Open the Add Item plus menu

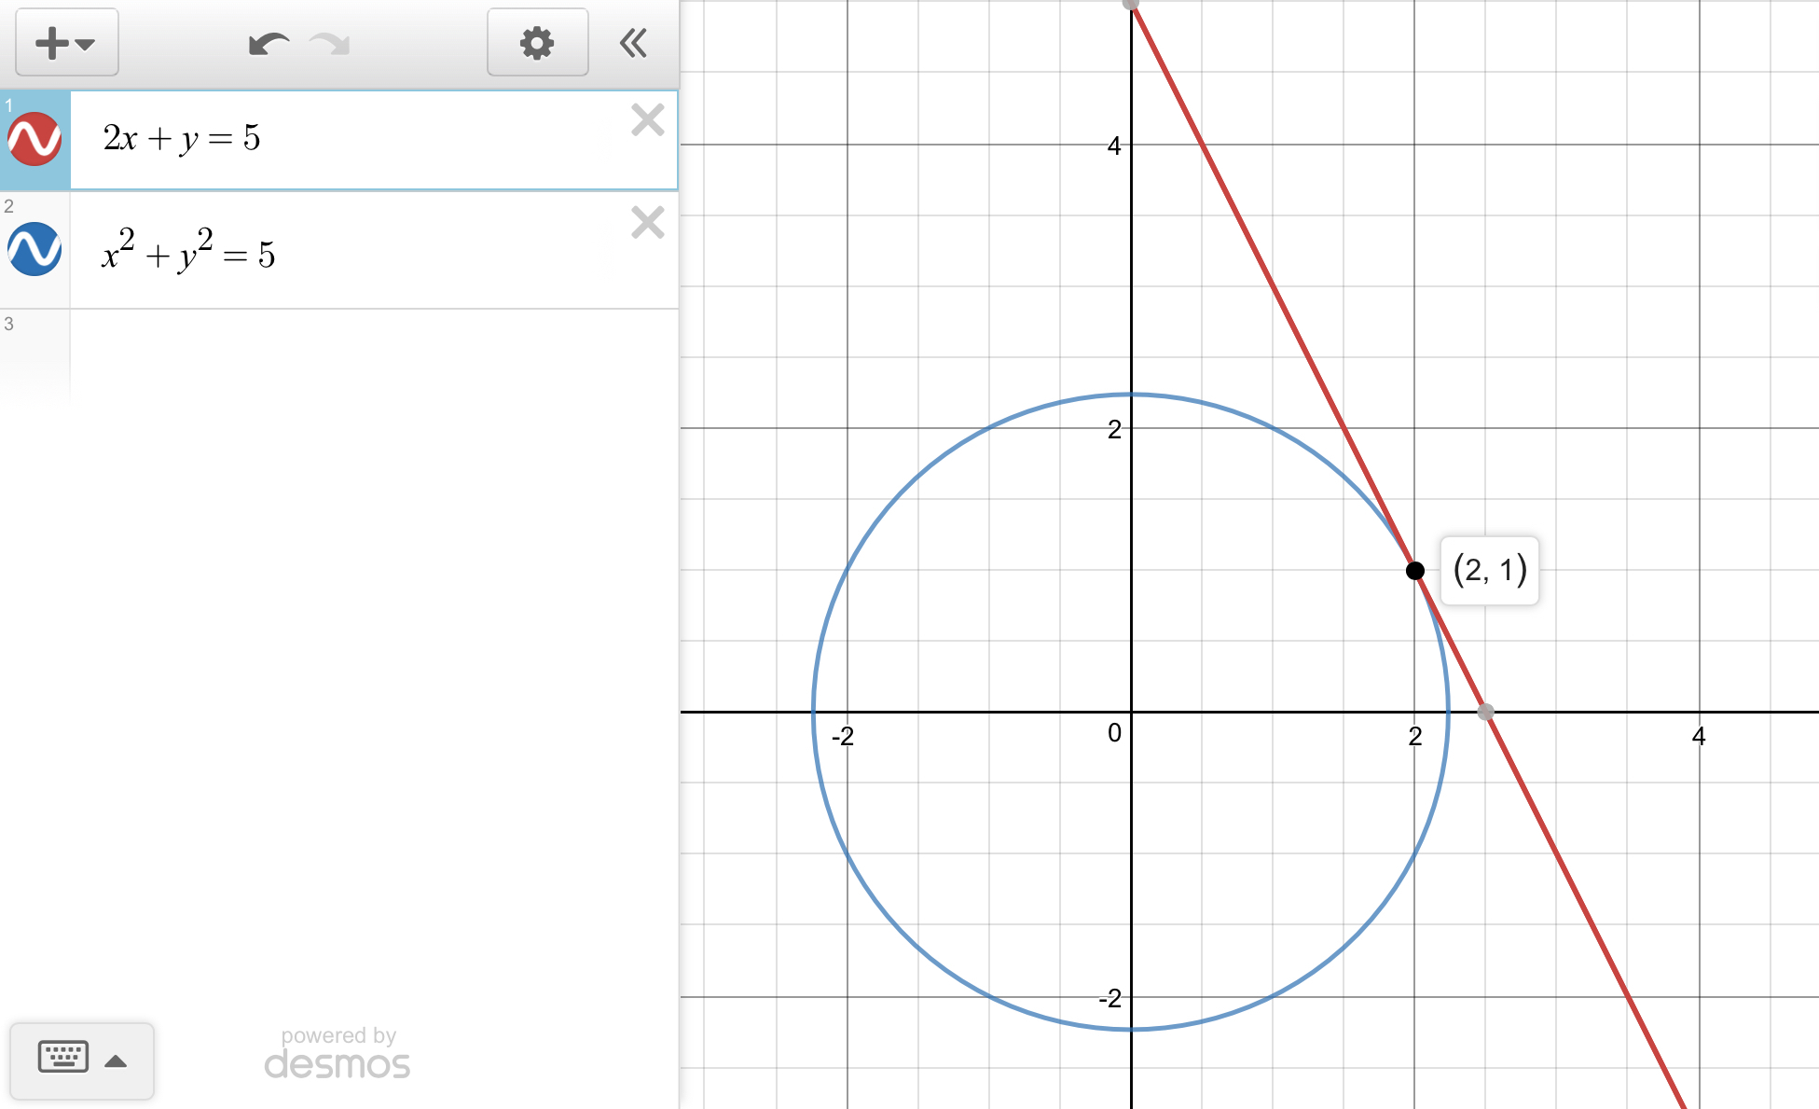pyautogui.click(x=65, y=43)
